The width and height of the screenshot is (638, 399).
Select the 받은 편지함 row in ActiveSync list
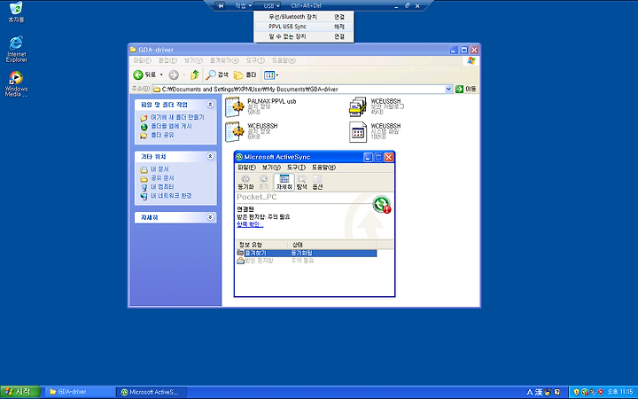(x=307, y=261)
